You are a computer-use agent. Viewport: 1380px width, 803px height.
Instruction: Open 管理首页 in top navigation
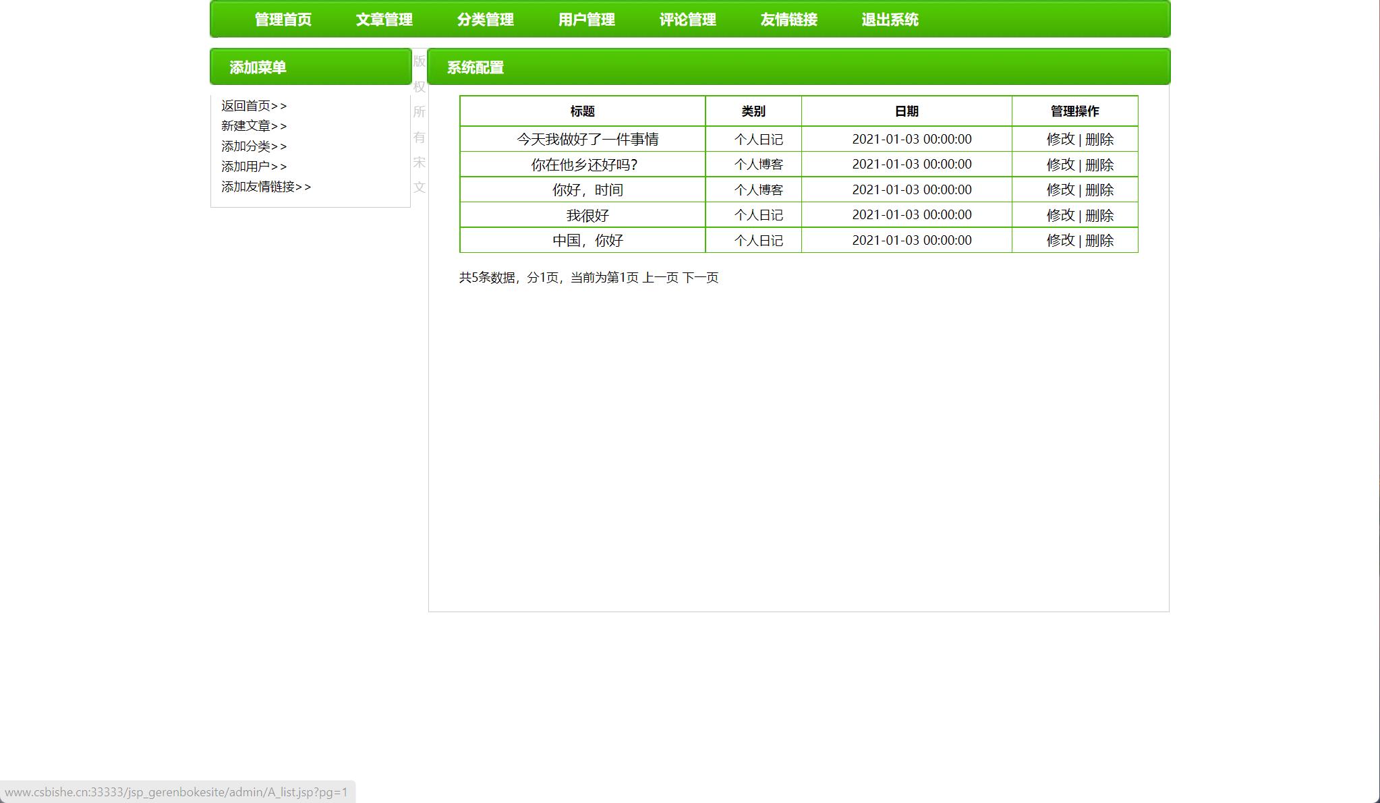(x=283, y=20)
